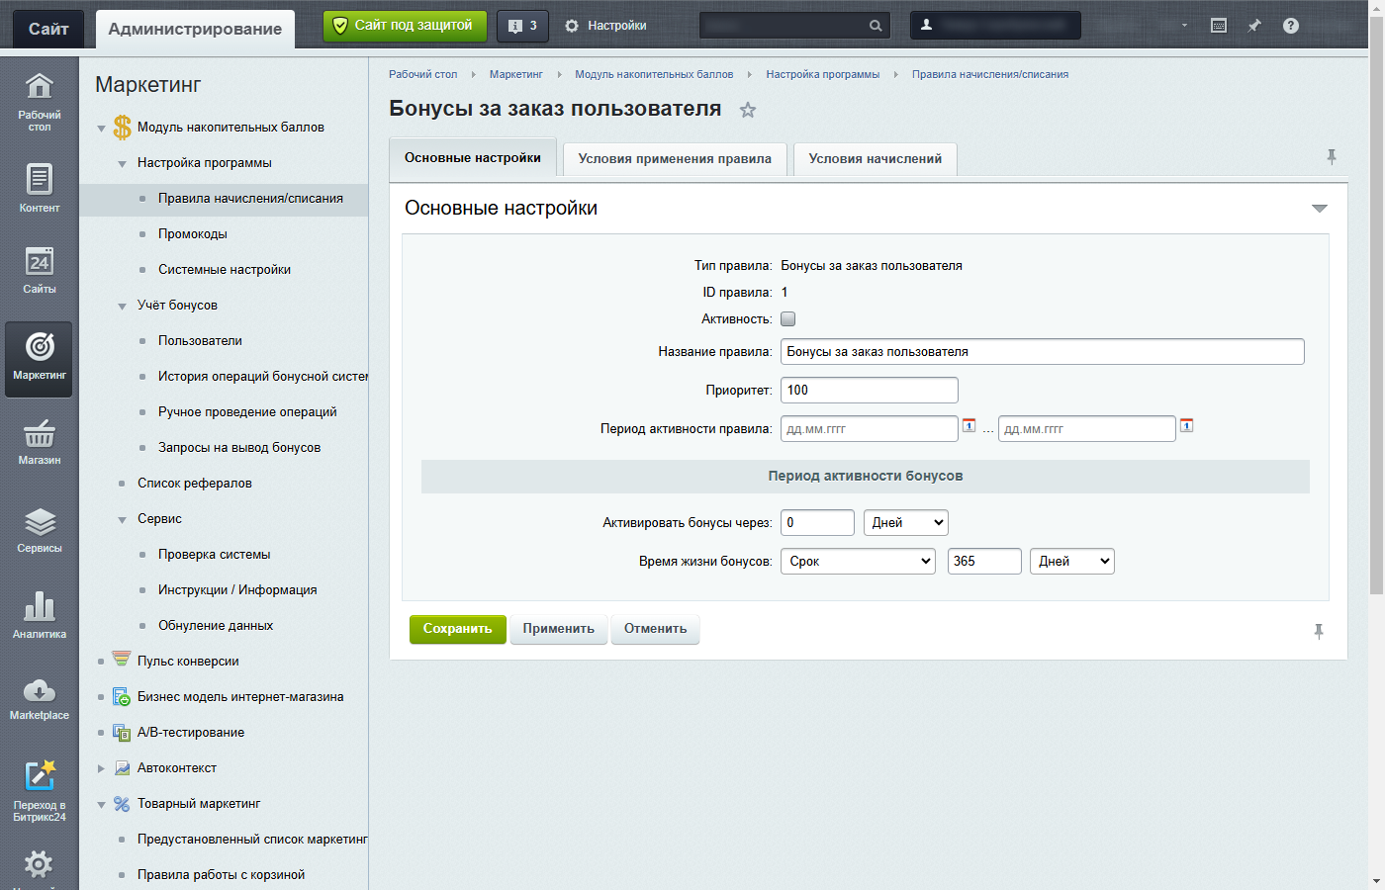This screenshot has height=890, width=1385.
Task: Collapse the Модуль накопительных баллов tree node
Action: 101,128
